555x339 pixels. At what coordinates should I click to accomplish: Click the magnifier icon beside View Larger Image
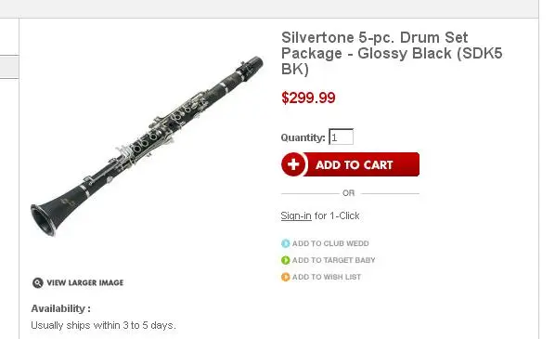[37, 282]
